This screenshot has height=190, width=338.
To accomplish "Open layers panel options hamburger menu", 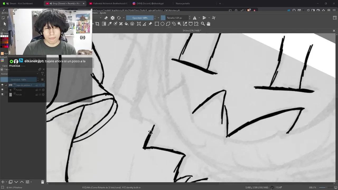I will (42, 80).
